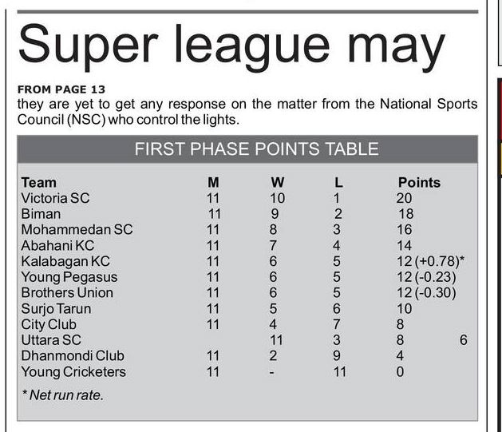502x432 pixels.
Task: Select the Kalabagan KC team name
Action: pos(65,261)
